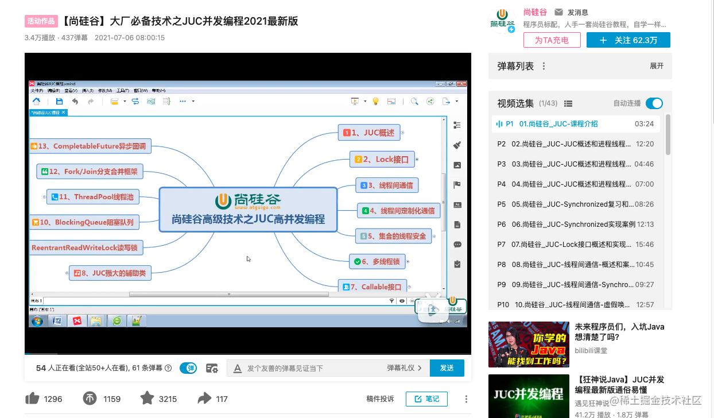The width and height of the screenshot is (714, 418).
Task: Expand the 弹幕列表 danmaku list panel
Action: [x=657, y=66]
